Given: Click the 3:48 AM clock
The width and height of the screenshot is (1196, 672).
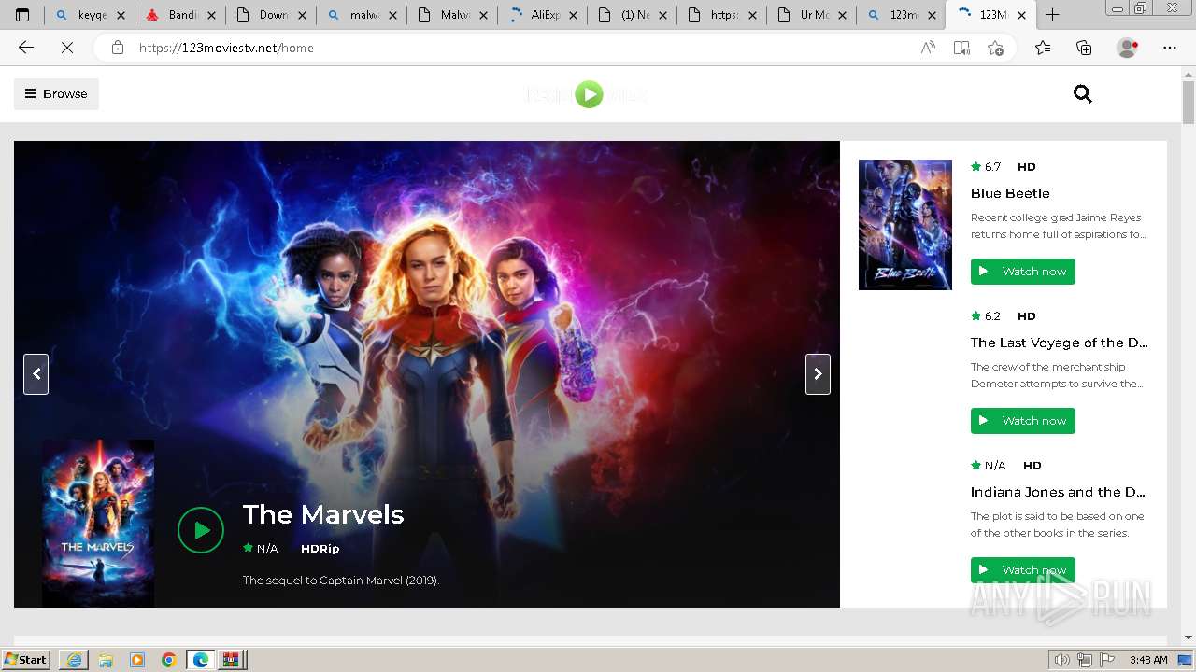Looking at the screenshot, I should coord(1148,660).
